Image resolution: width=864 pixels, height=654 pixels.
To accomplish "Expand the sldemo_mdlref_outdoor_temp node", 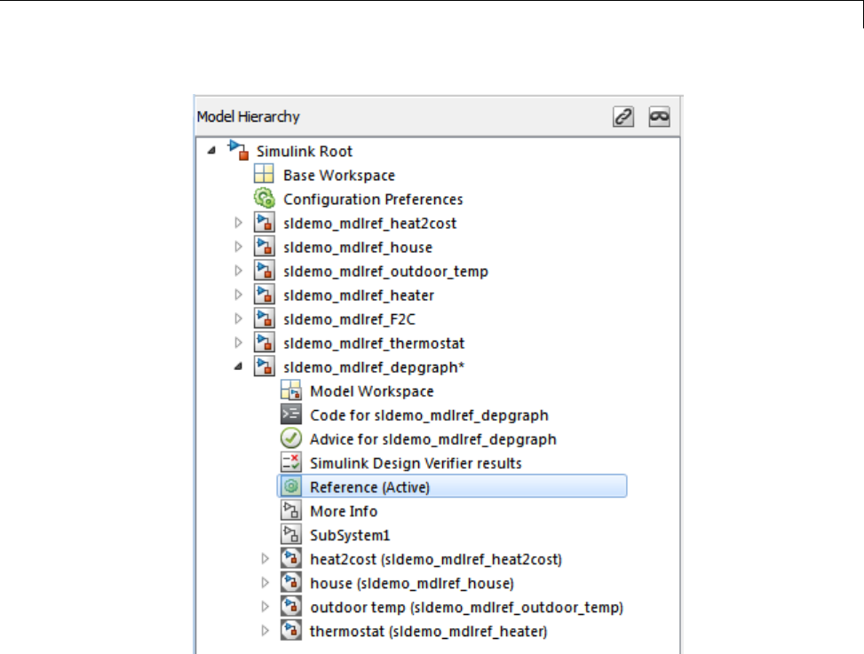I will pos(238,271).
